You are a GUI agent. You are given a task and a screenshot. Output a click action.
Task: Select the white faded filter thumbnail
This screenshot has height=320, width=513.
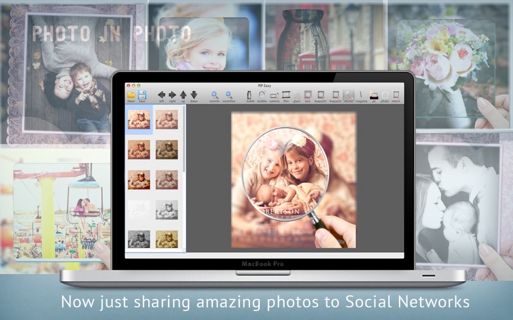[139, 210]
